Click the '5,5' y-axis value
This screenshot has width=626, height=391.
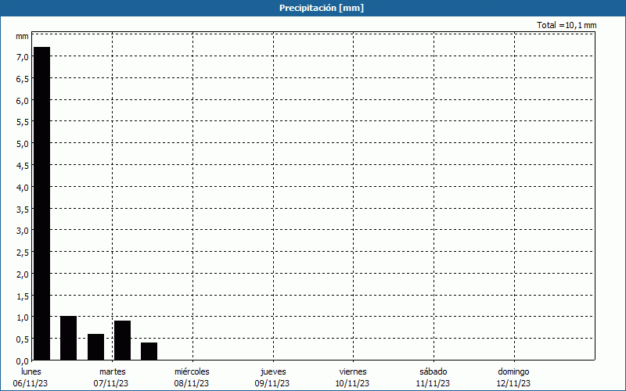pos(23,122)
